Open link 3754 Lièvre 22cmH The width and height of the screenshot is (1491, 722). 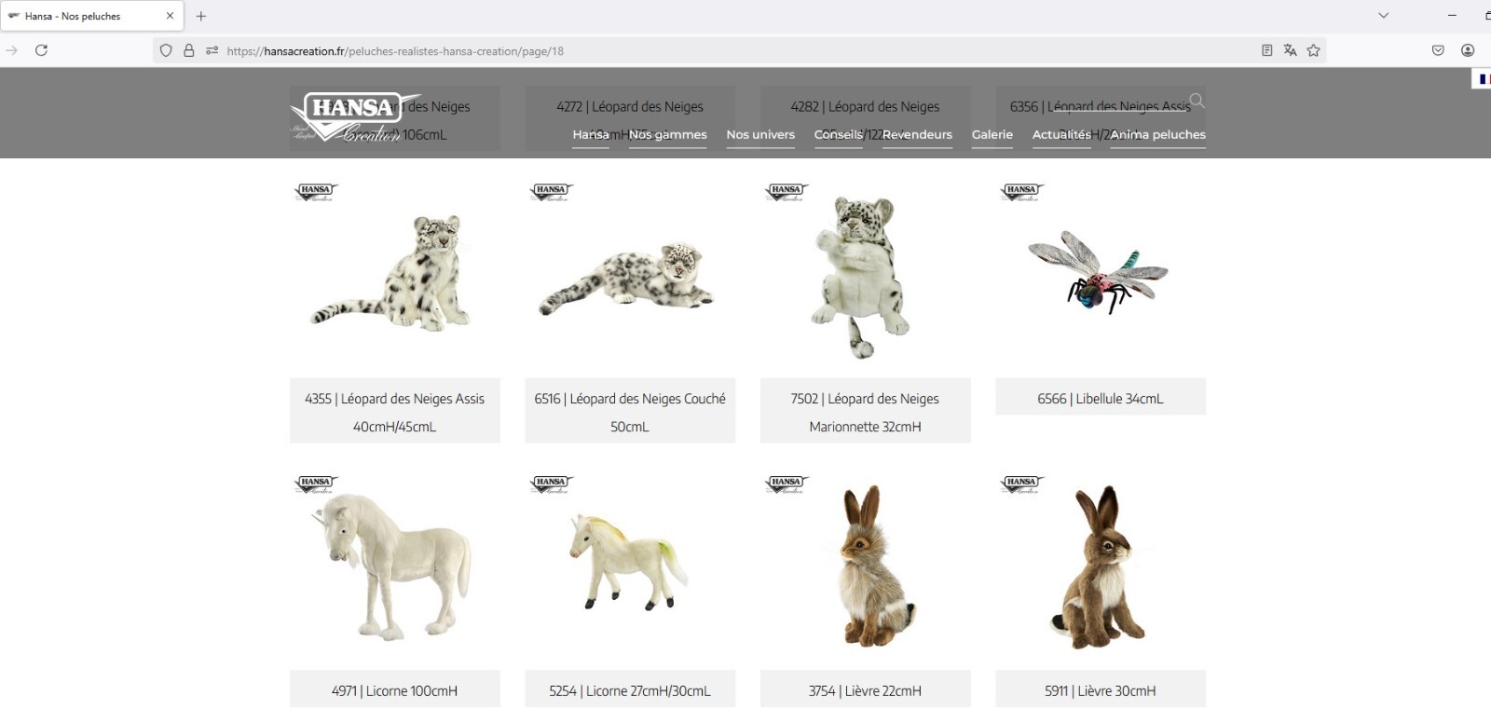[865, 690]
